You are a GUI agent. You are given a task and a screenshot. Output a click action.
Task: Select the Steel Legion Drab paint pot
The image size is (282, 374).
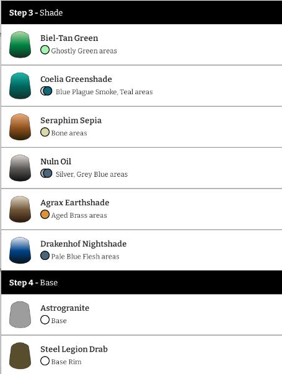[x=20, y=355]
